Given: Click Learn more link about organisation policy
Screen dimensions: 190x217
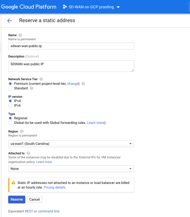Looking at the screenshot, I should pyautogui.click(x=44, y=162).
